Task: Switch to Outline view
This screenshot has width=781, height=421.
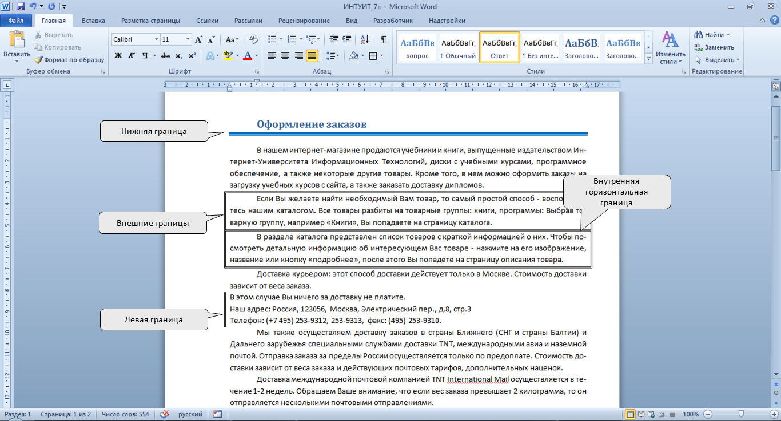Action: pos(662,414)
